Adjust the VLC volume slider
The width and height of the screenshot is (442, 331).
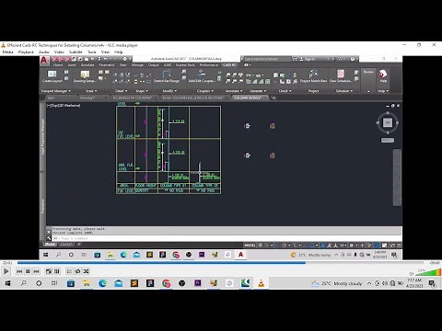coord(429,272)
